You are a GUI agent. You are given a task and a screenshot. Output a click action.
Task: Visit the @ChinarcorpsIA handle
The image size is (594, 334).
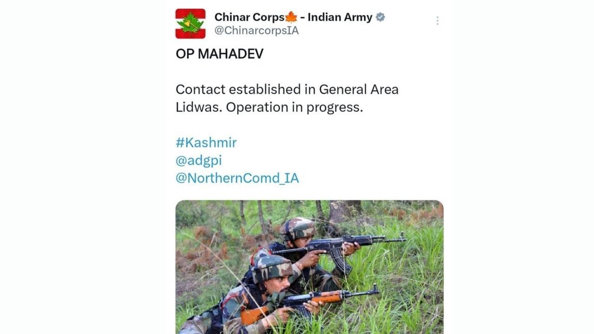point(257,31)
